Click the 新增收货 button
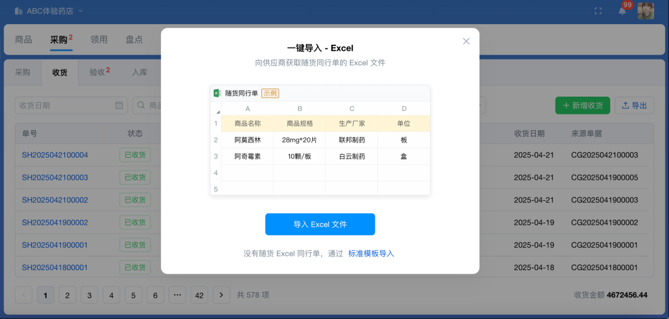The width and height of the screenshot is (669, 319). click(x=582, y=105)
